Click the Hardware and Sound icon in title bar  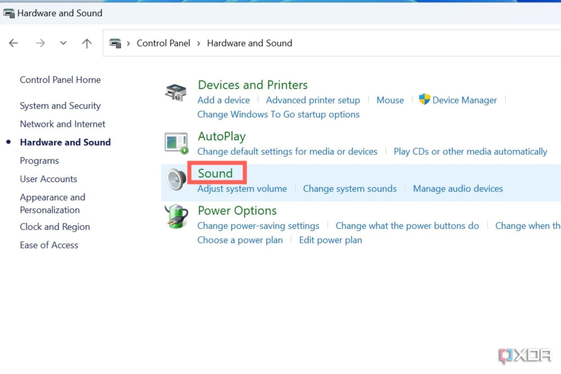pyautogui.click(x=9, y=13)
